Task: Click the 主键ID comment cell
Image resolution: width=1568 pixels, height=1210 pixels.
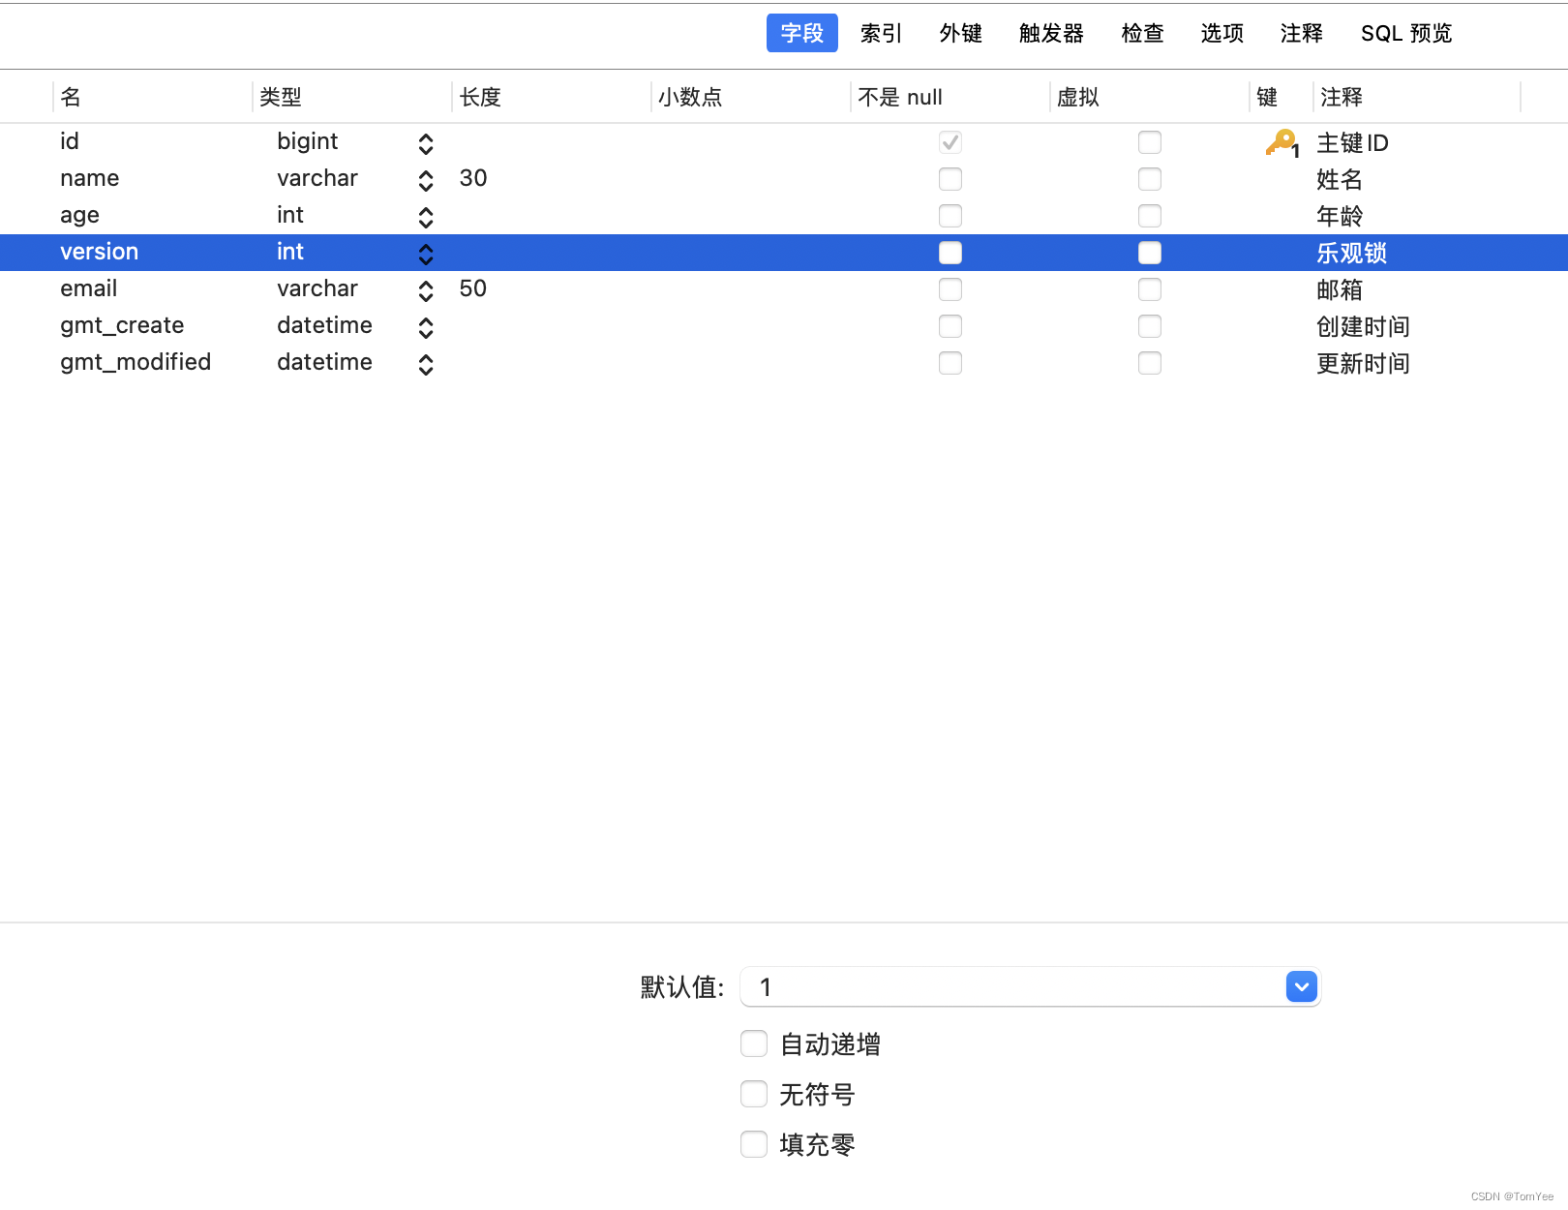Action: point(1352,143)
